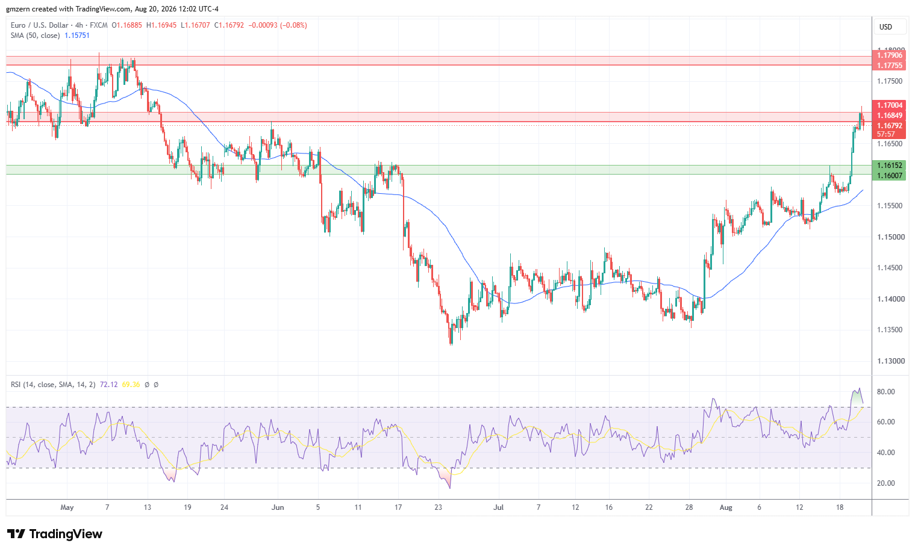Click the 80.00 level on the RSI axis
Viewport: 915px width, 552px height.
885,392
